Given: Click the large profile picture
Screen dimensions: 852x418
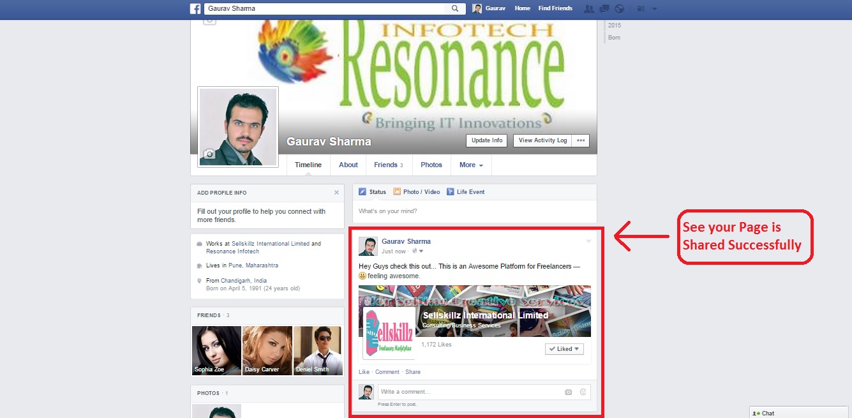Looking at the screenshot, I should 238,127.
